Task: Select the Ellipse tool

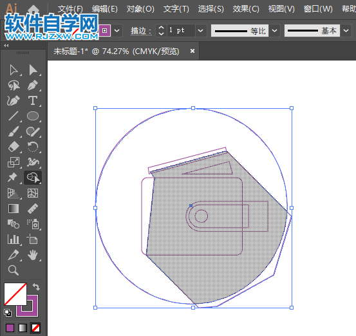Action: 33,116
